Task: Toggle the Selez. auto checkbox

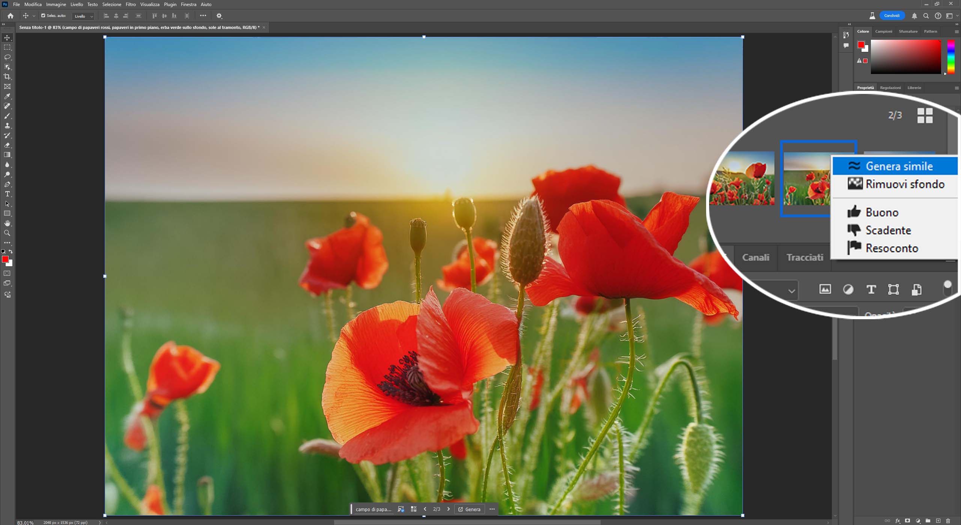Action: pyautogui.click(x=43, y=16)
